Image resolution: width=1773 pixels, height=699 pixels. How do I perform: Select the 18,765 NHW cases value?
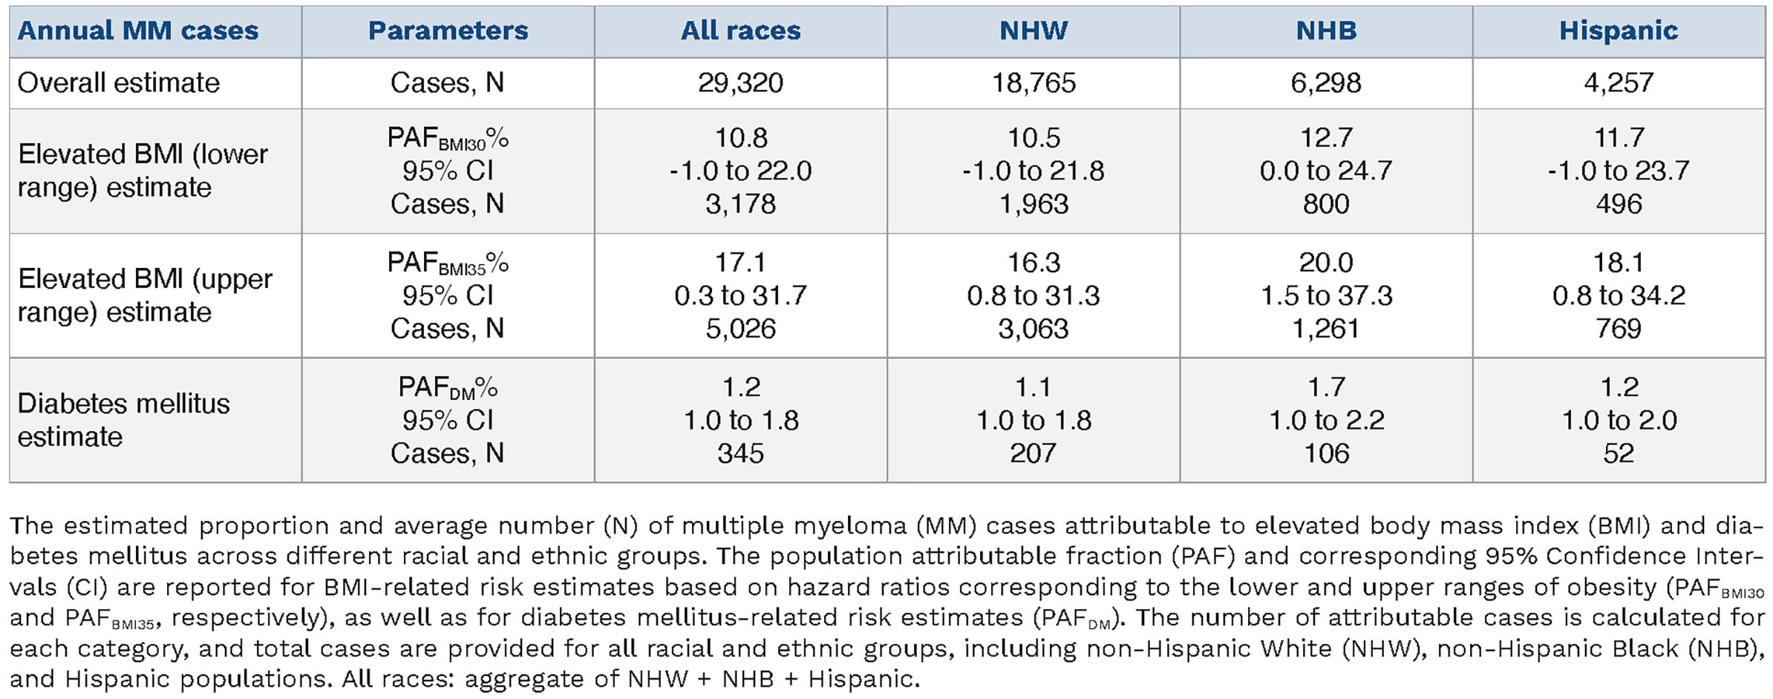tap(1033, 82)
